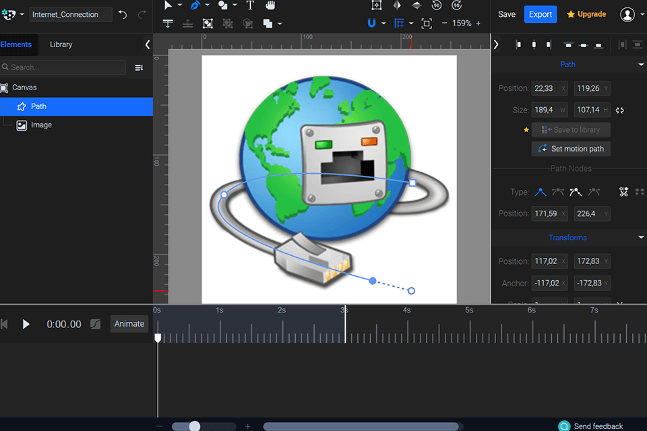Click the undo arrow
Screen dimensions: 647x431
tap(123, 15)
